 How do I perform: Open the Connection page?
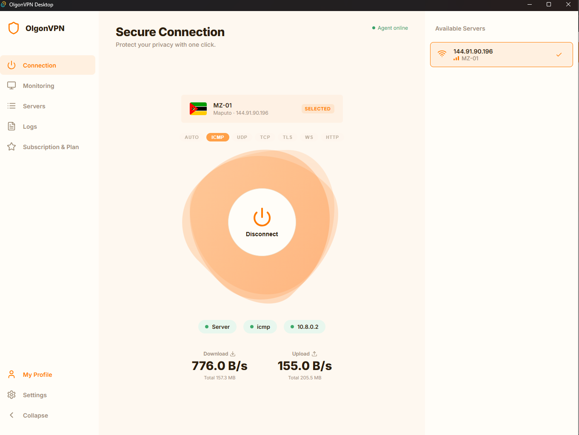click(x=48, y=65)
